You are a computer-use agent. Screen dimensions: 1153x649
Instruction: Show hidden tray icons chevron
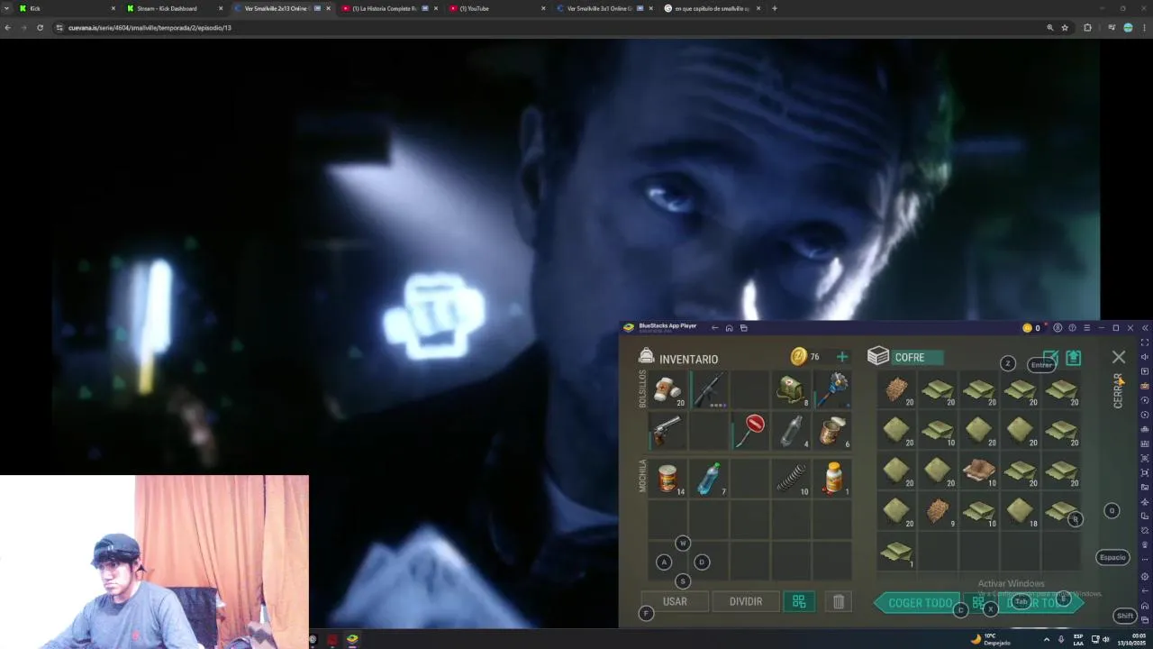1046,639
